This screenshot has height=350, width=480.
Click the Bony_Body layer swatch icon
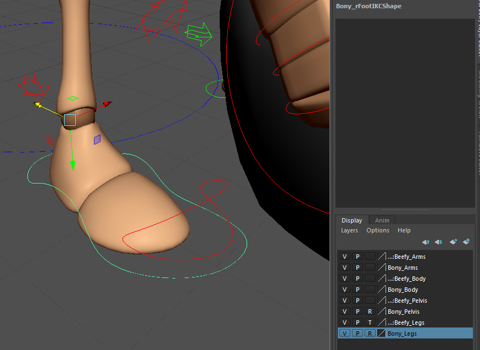pyautogui.click(x=381, y=290)
